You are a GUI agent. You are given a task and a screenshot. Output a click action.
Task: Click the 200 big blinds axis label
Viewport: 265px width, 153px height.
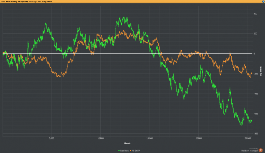[255, 34]
